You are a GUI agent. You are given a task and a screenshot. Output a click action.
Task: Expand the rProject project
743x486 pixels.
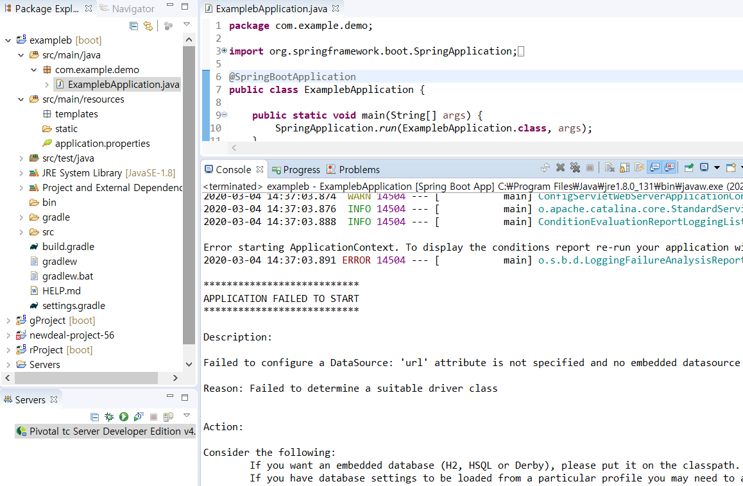[x=8, y=350]
